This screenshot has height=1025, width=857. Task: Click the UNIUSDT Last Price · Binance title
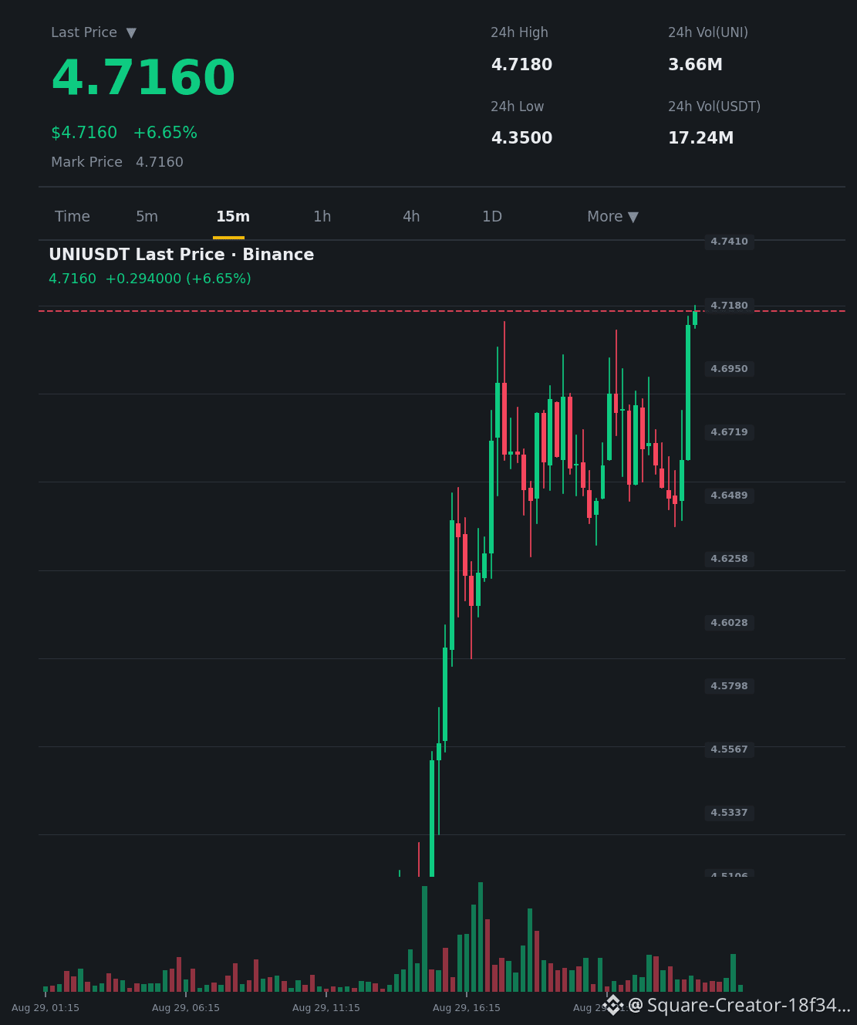181,255
